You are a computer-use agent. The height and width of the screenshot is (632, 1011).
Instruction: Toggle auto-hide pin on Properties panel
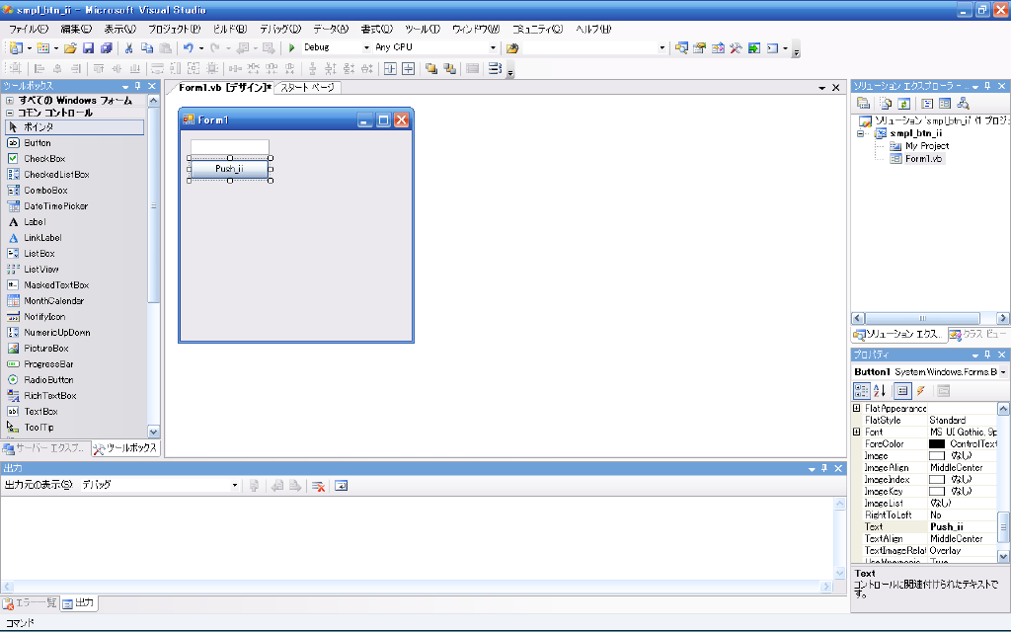987,355
